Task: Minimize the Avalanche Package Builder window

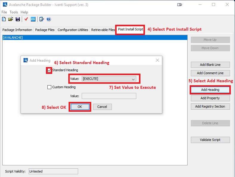Action: [x=200, y=5]
